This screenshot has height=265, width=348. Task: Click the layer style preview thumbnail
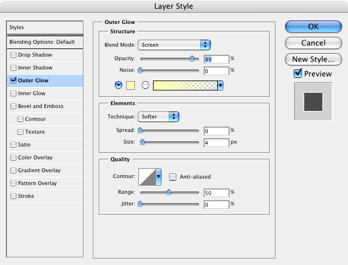point(313,102)
